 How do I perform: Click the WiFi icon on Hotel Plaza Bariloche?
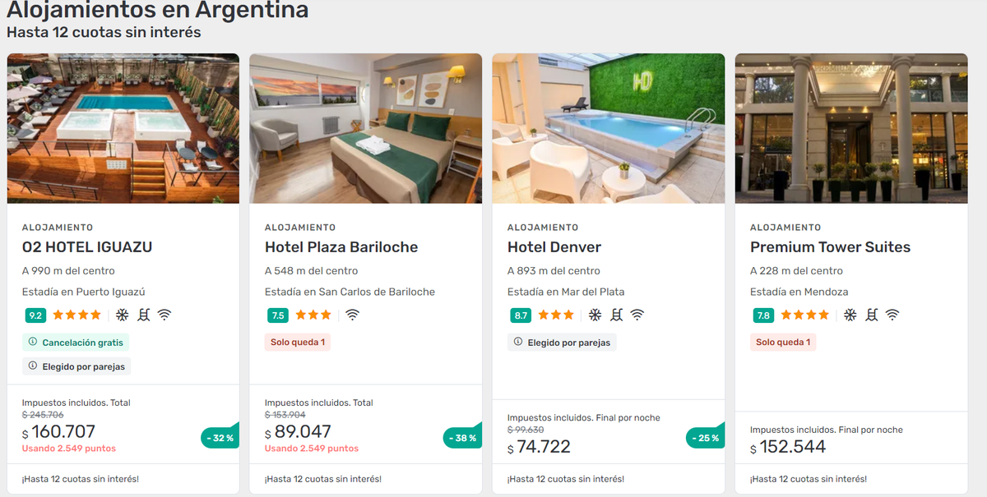coord(353,315)
